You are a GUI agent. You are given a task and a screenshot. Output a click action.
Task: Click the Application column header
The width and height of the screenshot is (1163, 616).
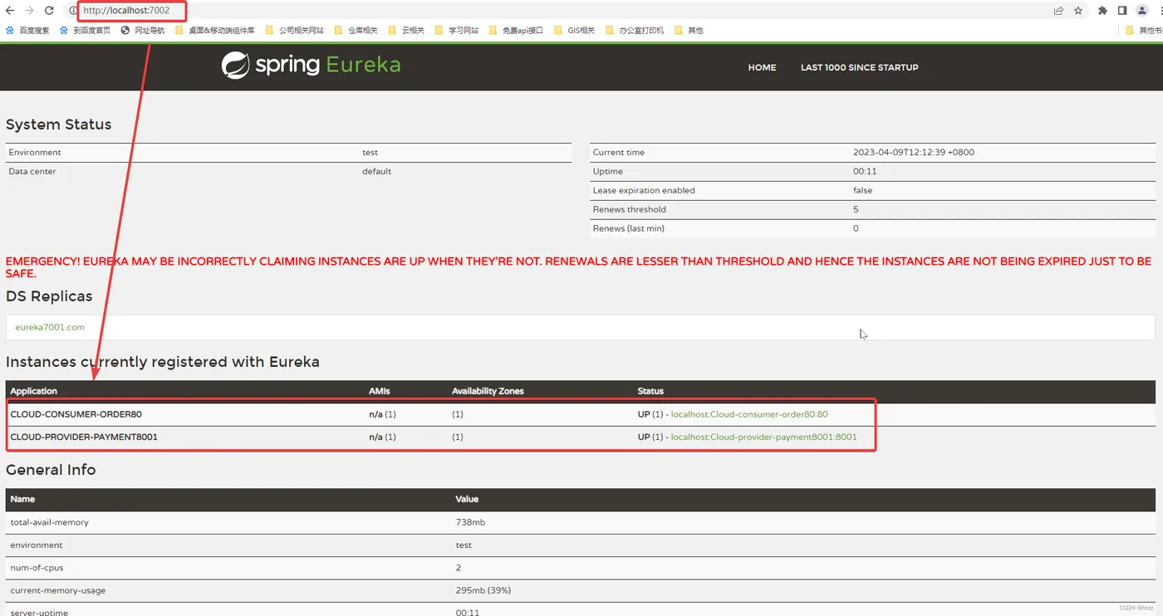pos(34,391)
